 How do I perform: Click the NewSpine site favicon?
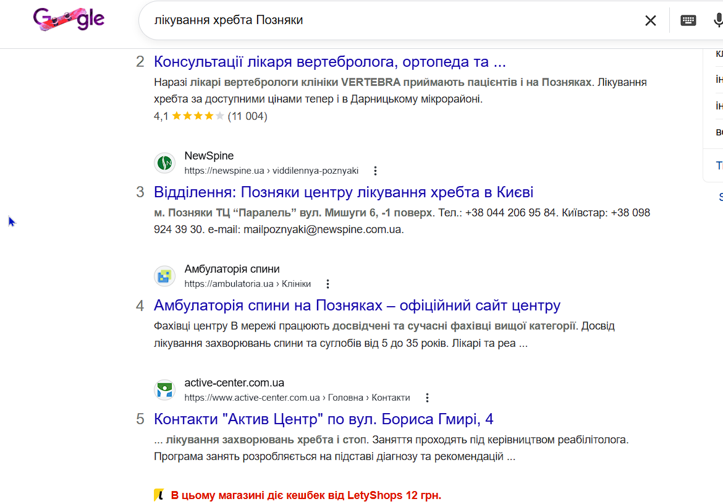(x=164, y=163)
